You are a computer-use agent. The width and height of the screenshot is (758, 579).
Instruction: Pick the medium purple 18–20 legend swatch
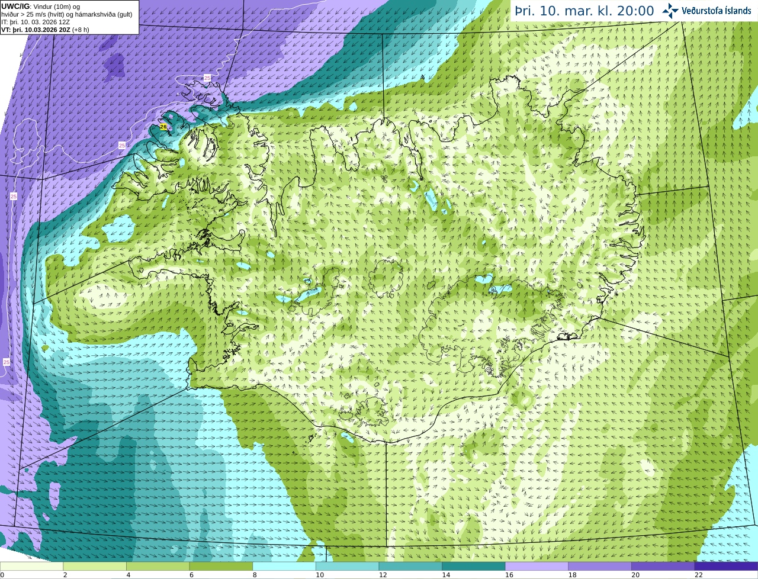(600, 566)
